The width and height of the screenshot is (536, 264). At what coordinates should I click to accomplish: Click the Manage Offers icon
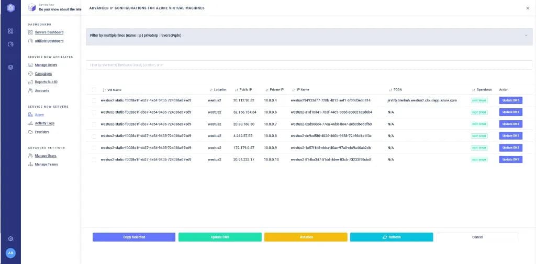pyautogui.click(x=30, y=65)
